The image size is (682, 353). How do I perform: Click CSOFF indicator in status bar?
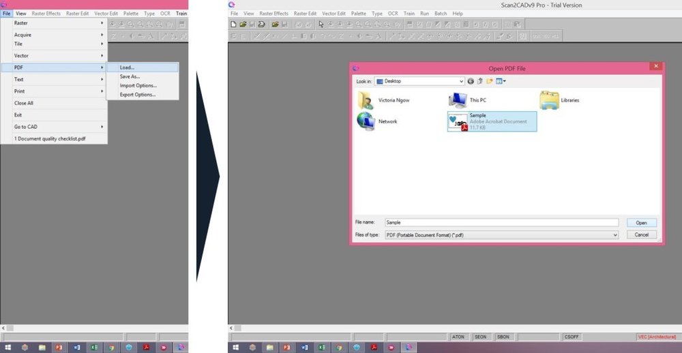pyautogui.click(x=572, y=337)
